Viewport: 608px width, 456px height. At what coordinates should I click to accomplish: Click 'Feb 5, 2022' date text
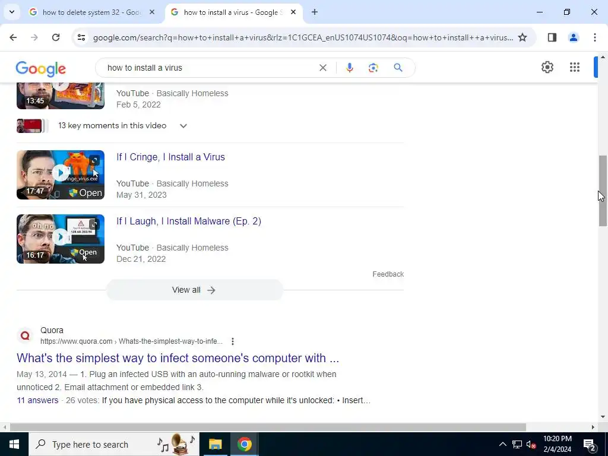click(138, 104)
